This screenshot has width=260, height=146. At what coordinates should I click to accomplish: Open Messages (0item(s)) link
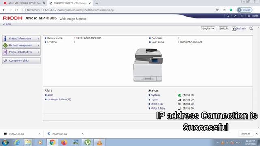tap(59, 99)
